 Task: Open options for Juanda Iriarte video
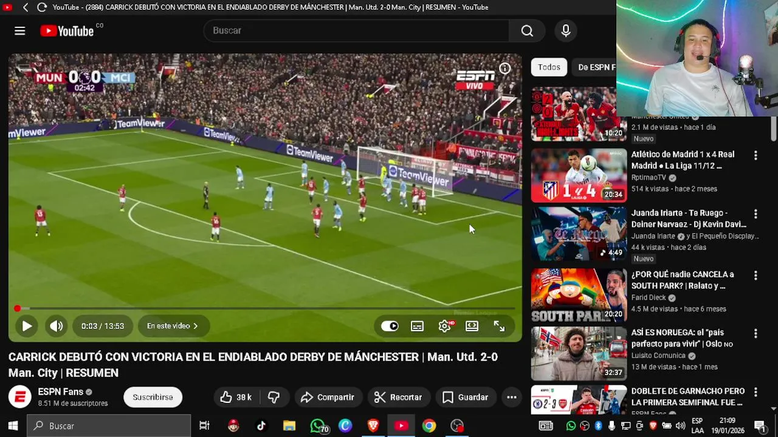756,214
